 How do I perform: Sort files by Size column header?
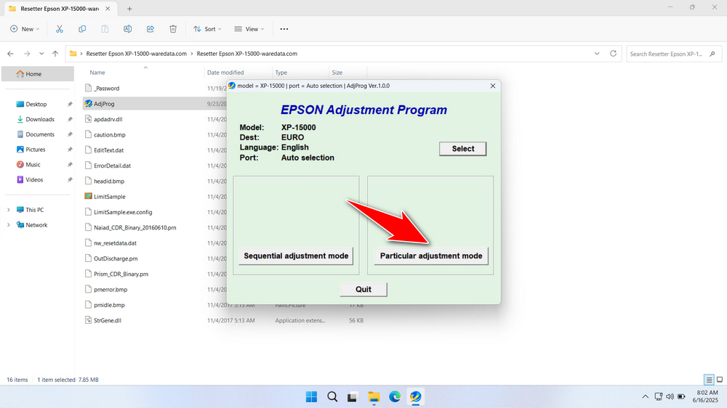[337, 73]
